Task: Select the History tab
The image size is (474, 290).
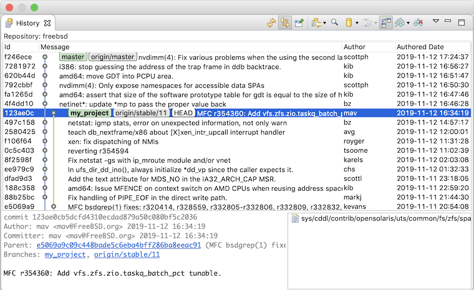Action: point(27,23)
